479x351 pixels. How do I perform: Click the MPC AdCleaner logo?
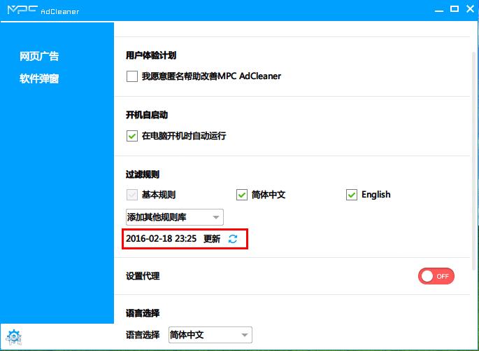43,10
